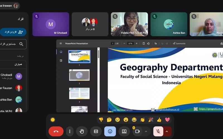Click the redo arrow in PDF toolbar

coord(167,44)
